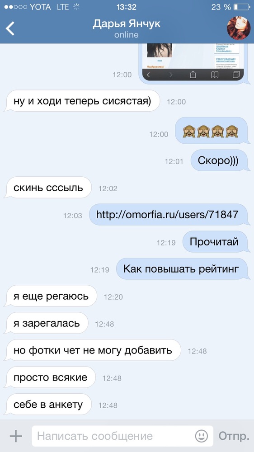Open the emoji smiley picker
The height and width of the screenshot is (452, 254).
201,436
